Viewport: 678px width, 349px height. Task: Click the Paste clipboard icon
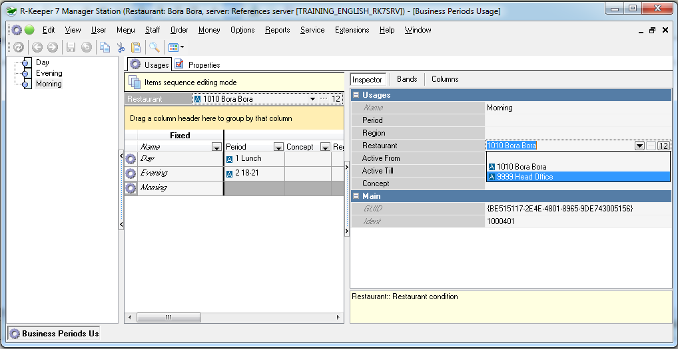click(x=136, y=47)
